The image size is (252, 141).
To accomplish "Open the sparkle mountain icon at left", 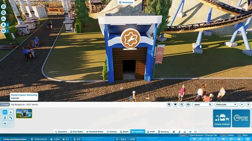I will coord(4,19).
